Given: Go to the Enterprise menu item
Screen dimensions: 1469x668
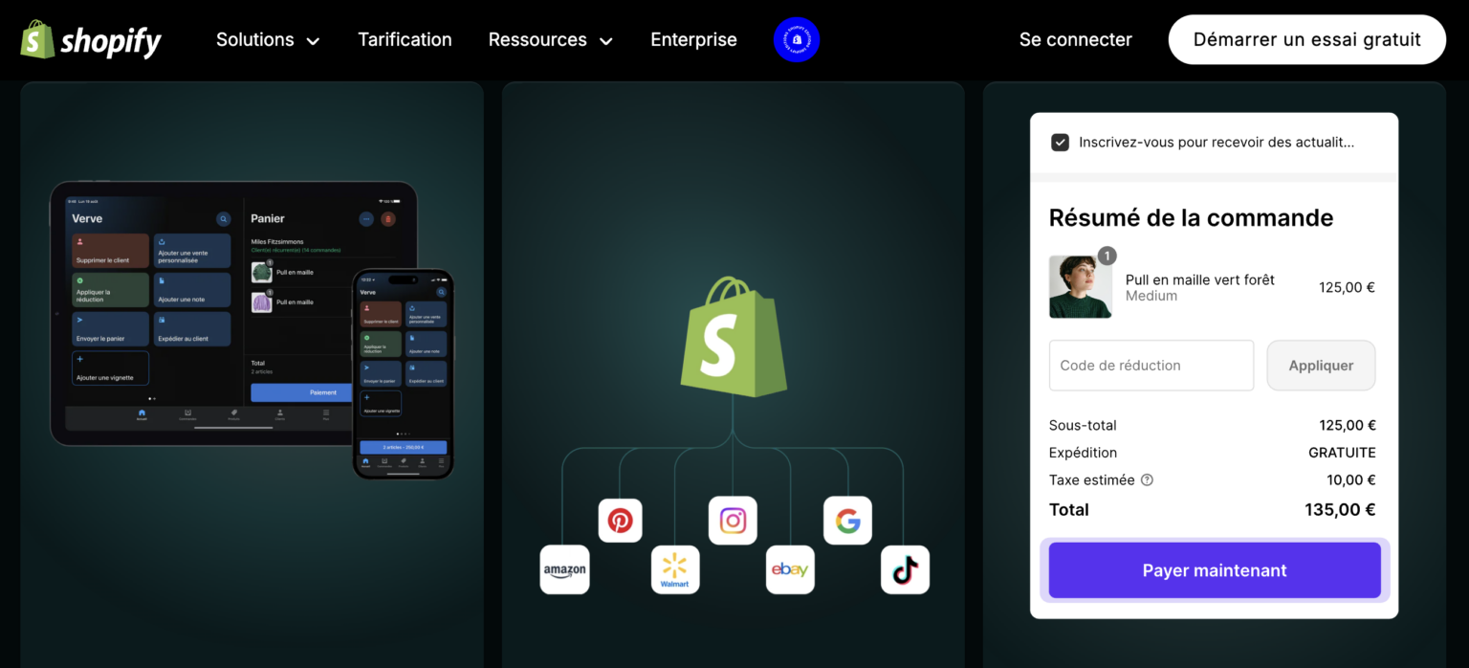Looking at the screenshot, I should pyautogui.click(x=693, y=40).
